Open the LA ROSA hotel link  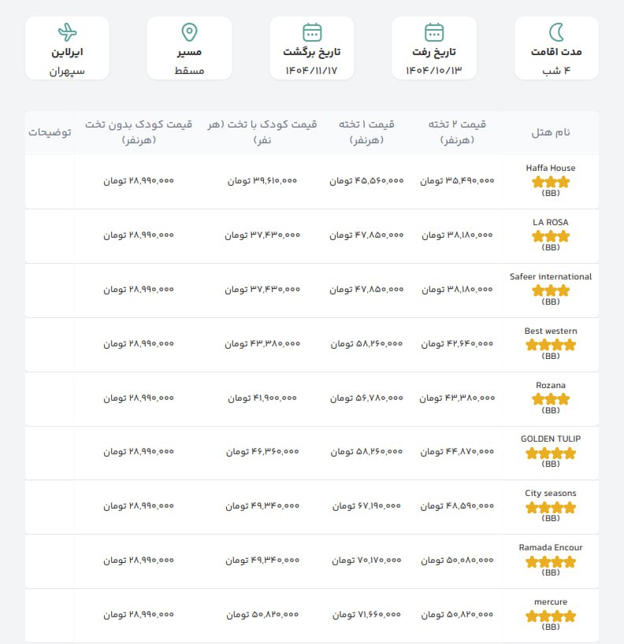point(551,222)
